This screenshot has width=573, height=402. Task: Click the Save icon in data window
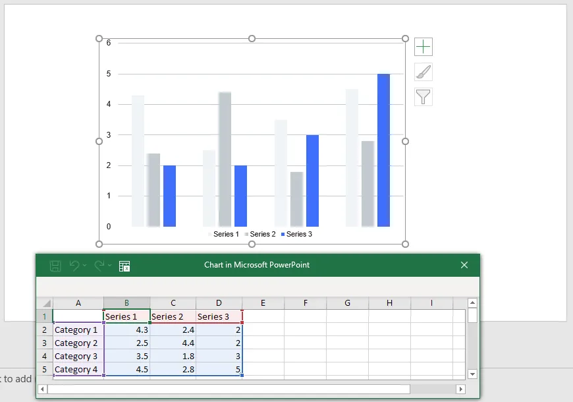point(55,266)
